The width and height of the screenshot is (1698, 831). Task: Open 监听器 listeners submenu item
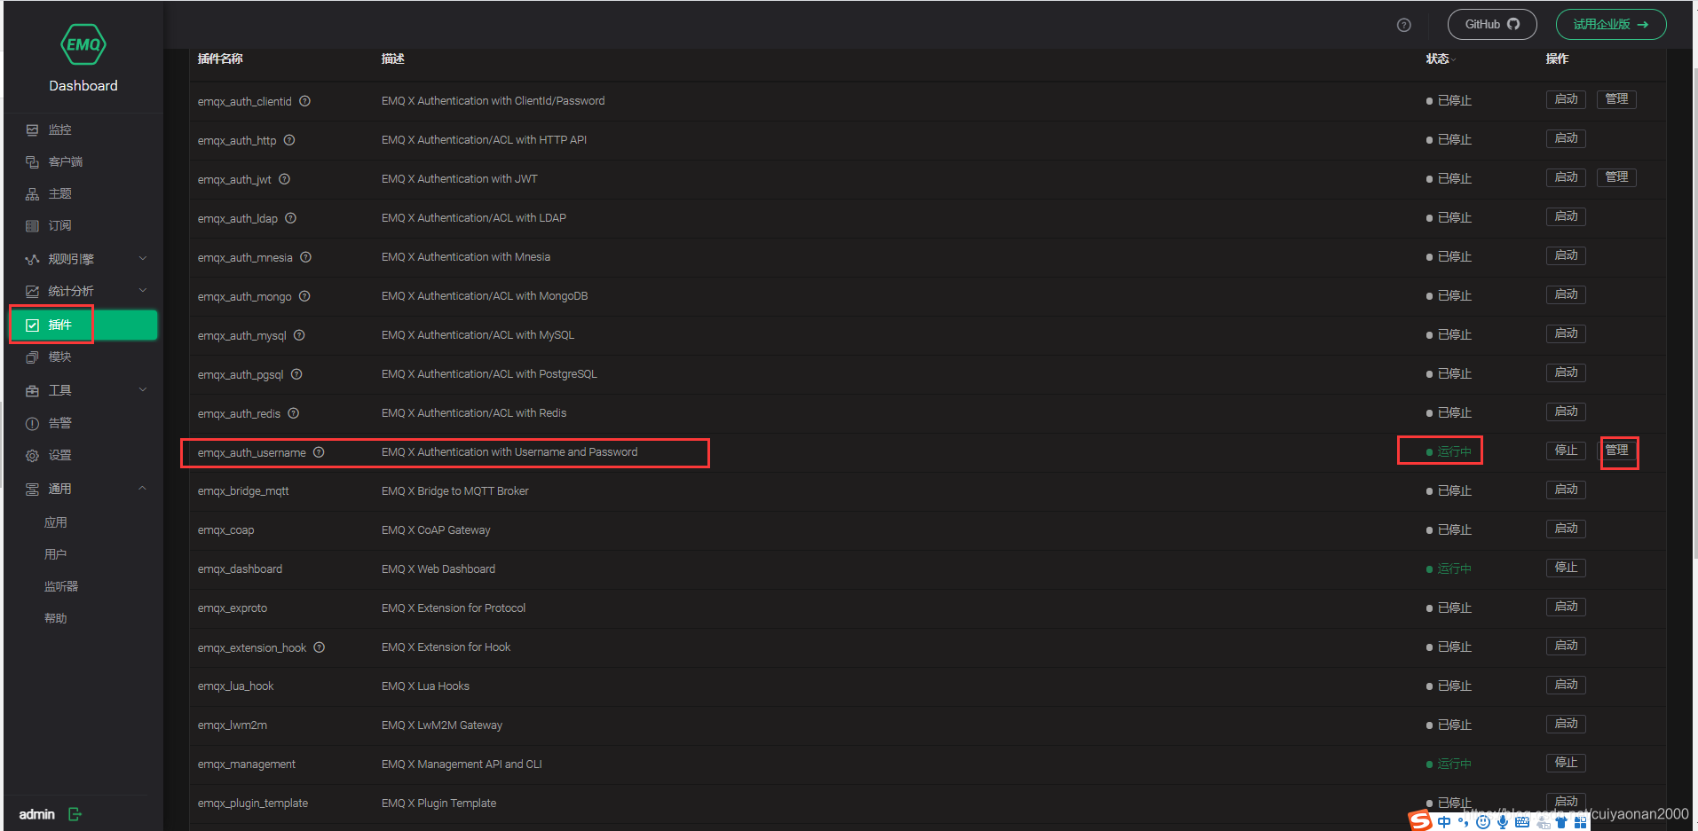61,586
